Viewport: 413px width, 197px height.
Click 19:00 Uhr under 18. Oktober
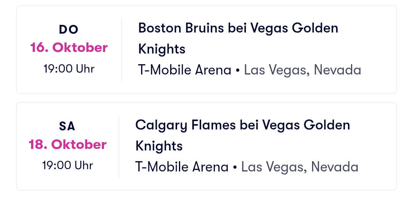click(x=68, y=165)
